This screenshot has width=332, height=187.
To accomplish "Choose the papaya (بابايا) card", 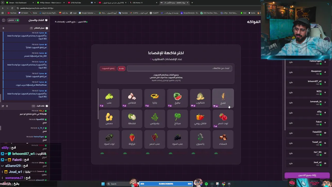I will coord(155,98).
